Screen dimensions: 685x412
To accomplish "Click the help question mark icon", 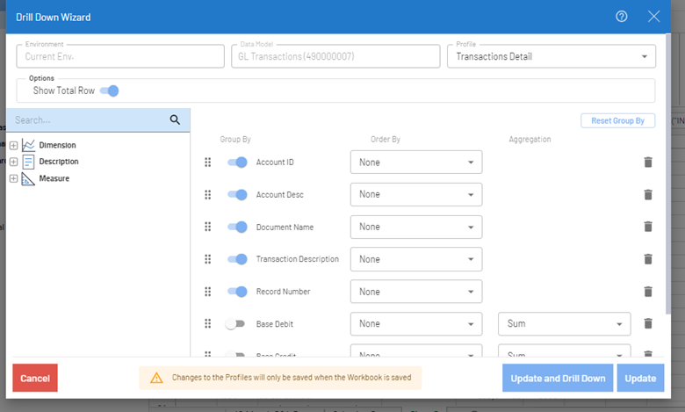I will click(x=622, y=17).
